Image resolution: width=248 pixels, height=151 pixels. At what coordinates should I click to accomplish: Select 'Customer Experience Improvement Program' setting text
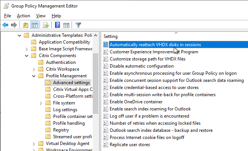[x=154, y=52]
